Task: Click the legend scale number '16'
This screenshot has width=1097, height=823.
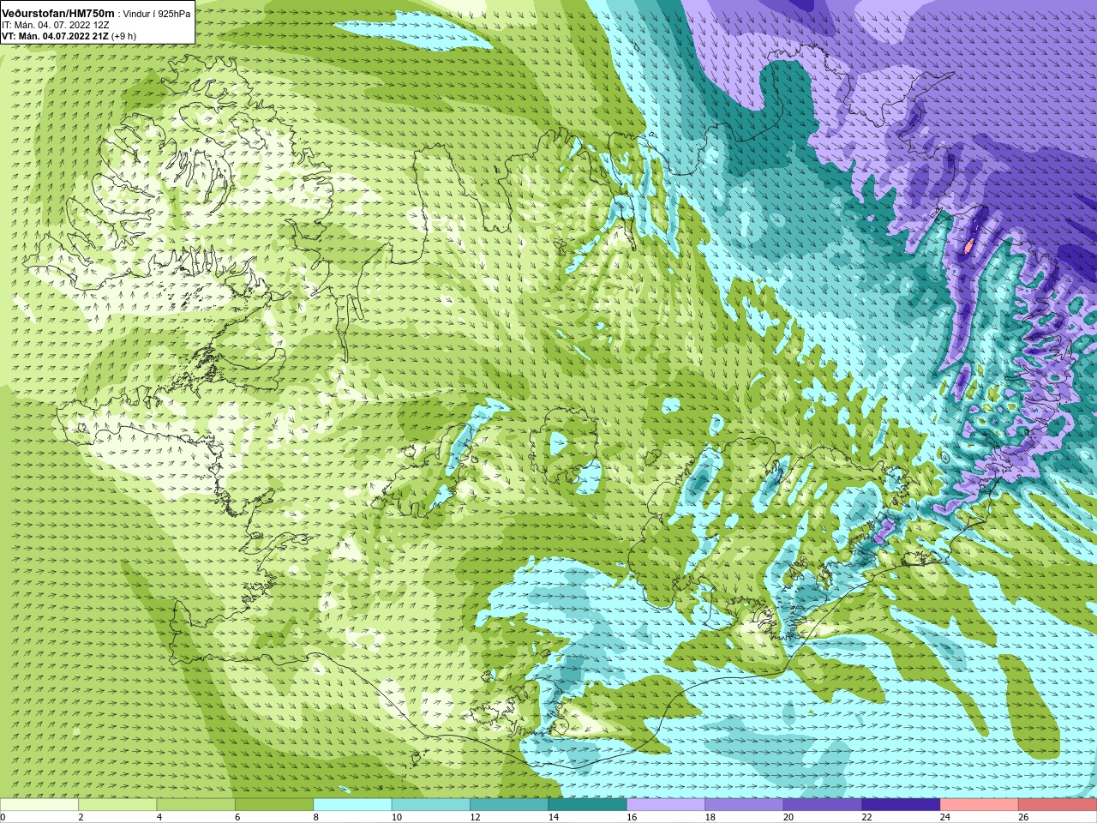Action: [632, 817]
